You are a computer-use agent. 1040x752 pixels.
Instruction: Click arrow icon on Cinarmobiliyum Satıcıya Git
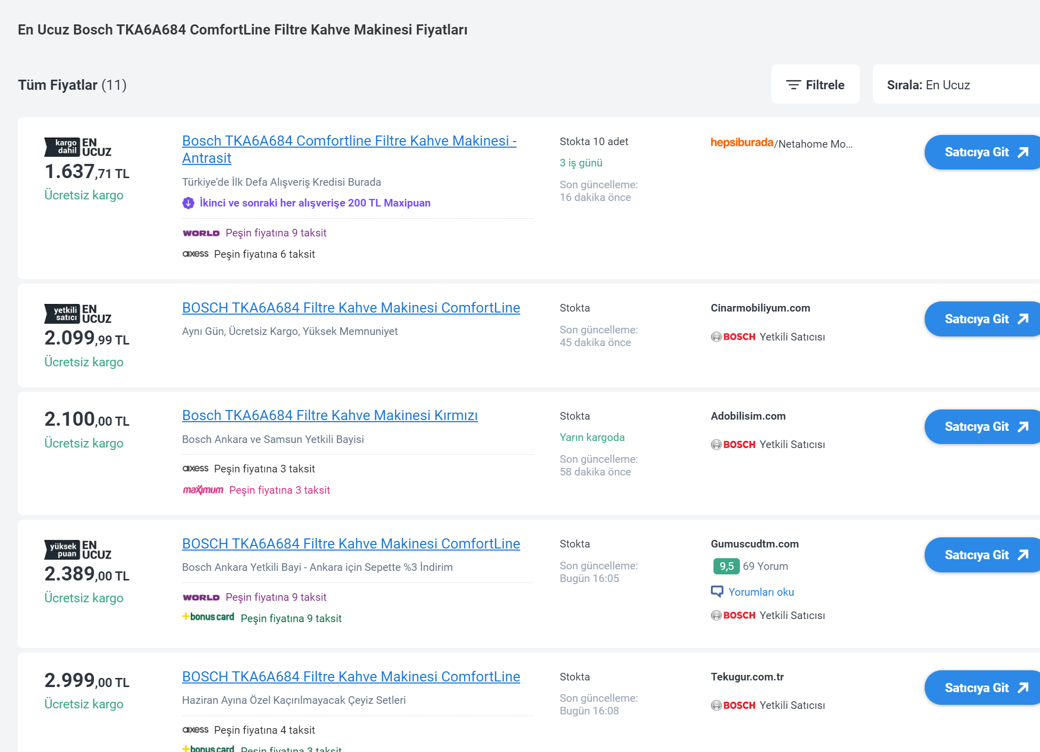[x=1023, y=319]
